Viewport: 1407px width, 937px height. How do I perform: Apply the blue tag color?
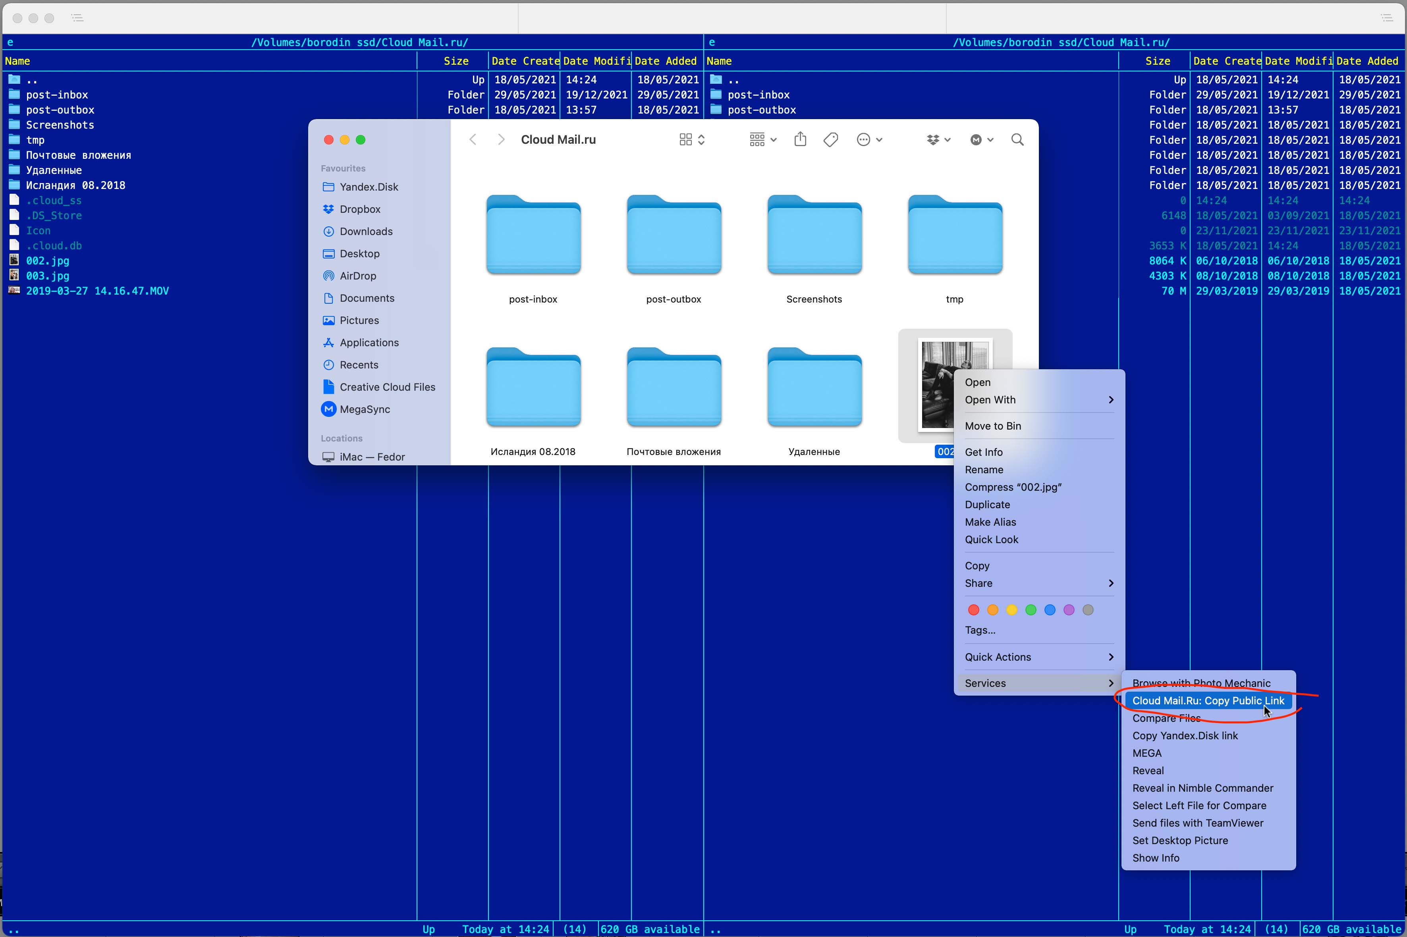(1050, 609)
